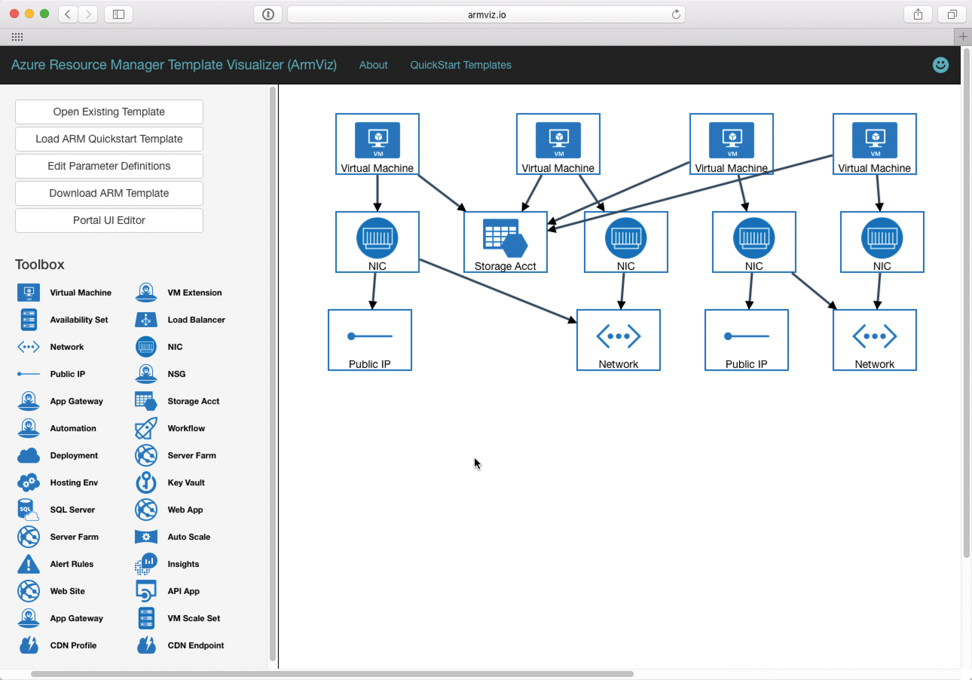Select the SQL Server toolbox icon
Viewport: 972px width, 680px height.
pyautogui.click(x=28, y=509)
